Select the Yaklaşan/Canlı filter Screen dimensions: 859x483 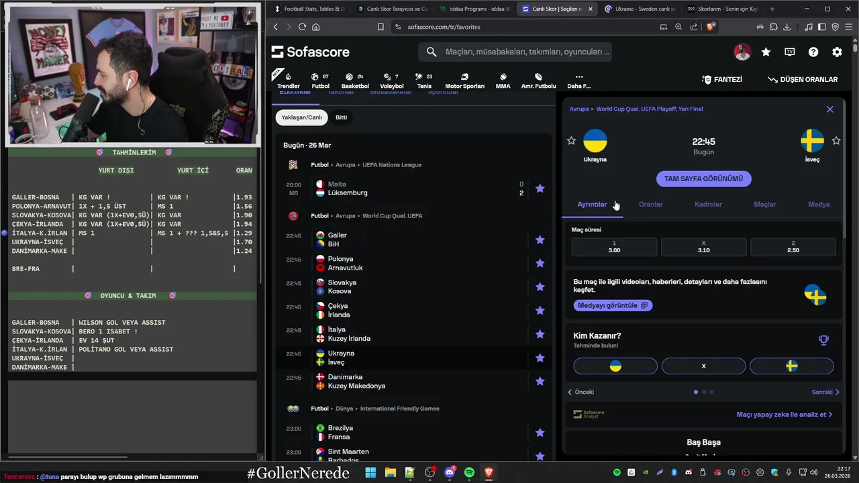point(301,117)
